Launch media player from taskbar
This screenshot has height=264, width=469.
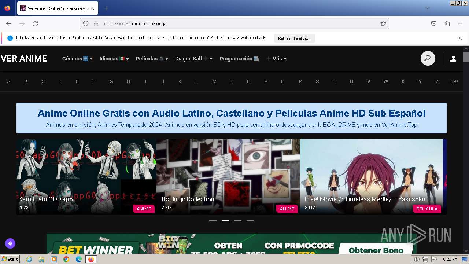(54, 259)
